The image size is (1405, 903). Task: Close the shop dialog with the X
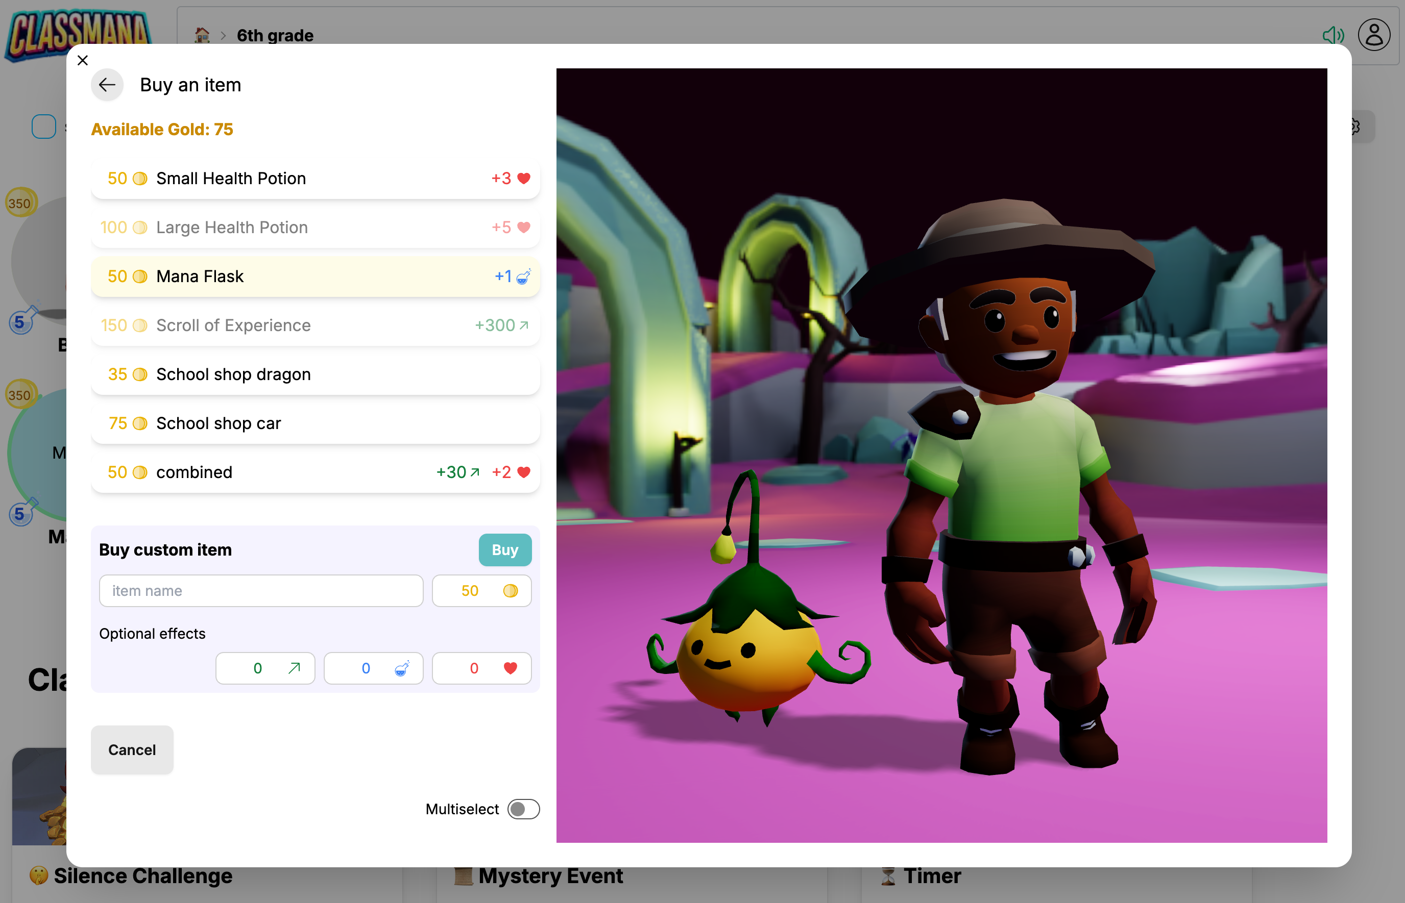[83, 60]
